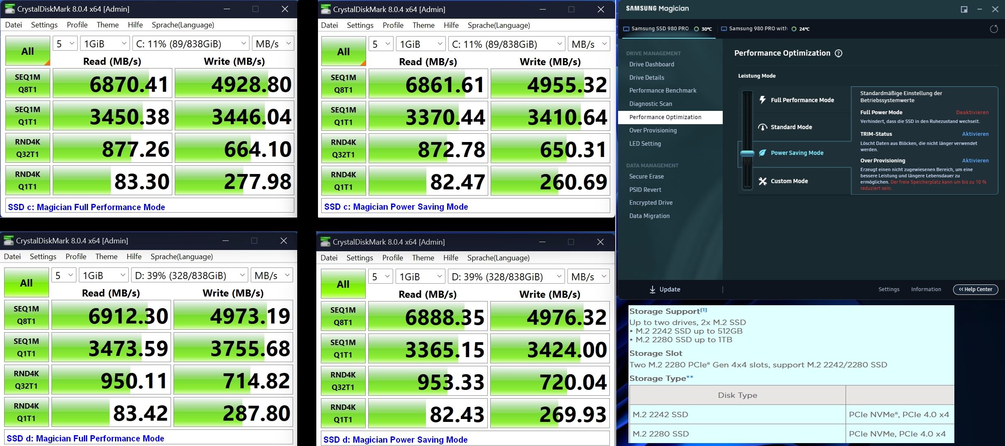Image resolution: width=1005 pixels, height=446 pixels.
Task: Click Aktivieren for TRIM-Status
Action: point(976,134)
